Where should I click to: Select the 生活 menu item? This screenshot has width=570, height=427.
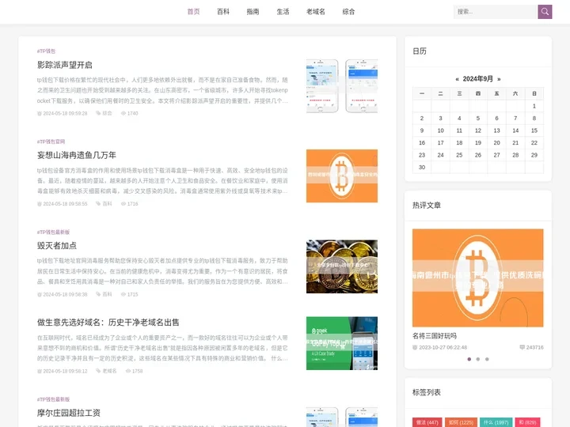(283, 12)
